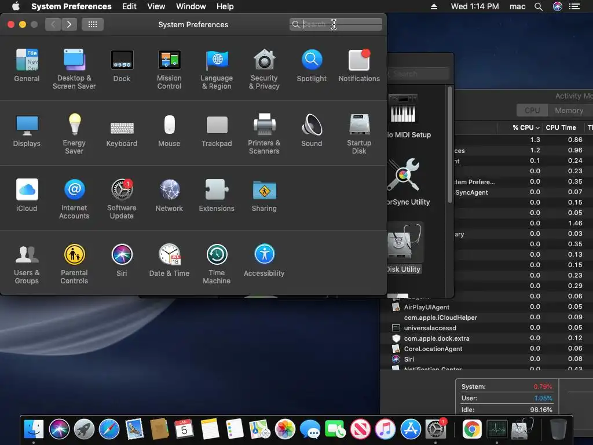Select the Siri process in Activity Monitor
593x445 pixels.
(486, 359)
